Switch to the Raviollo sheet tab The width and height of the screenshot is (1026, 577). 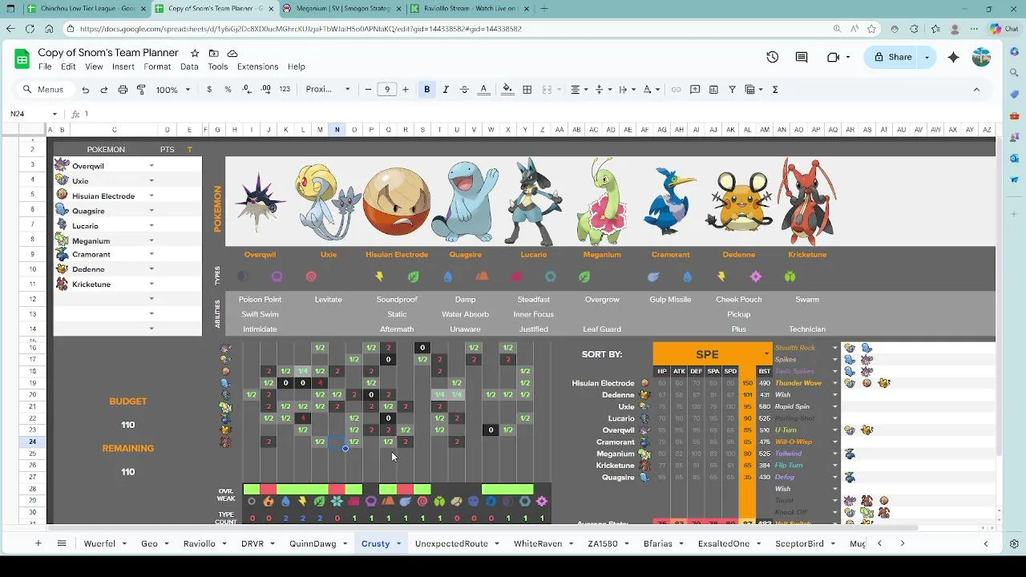(200, 543)
